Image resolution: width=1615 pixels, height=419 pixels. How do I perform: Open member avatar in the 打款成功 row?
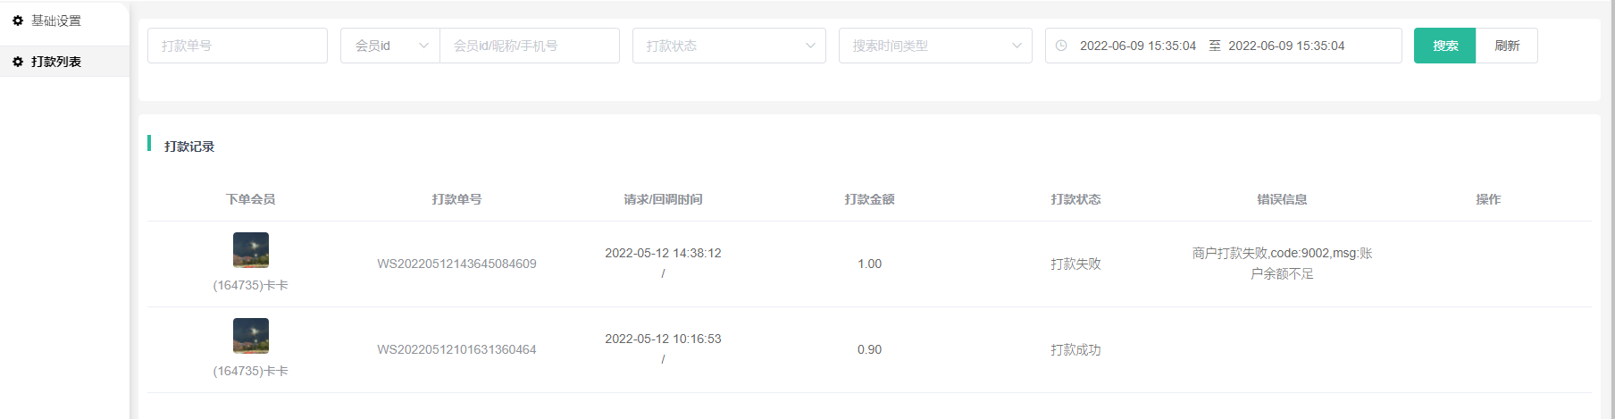point(251,336)
